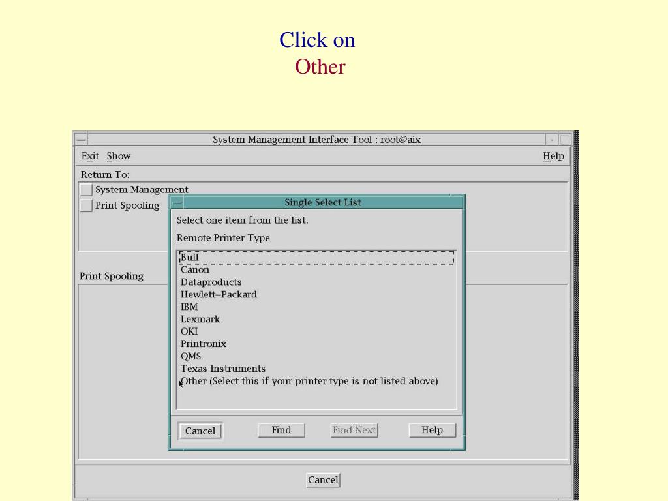The image size is (668, 501).
Task: Open the Single Select List window menu
Action: (177, 203)
